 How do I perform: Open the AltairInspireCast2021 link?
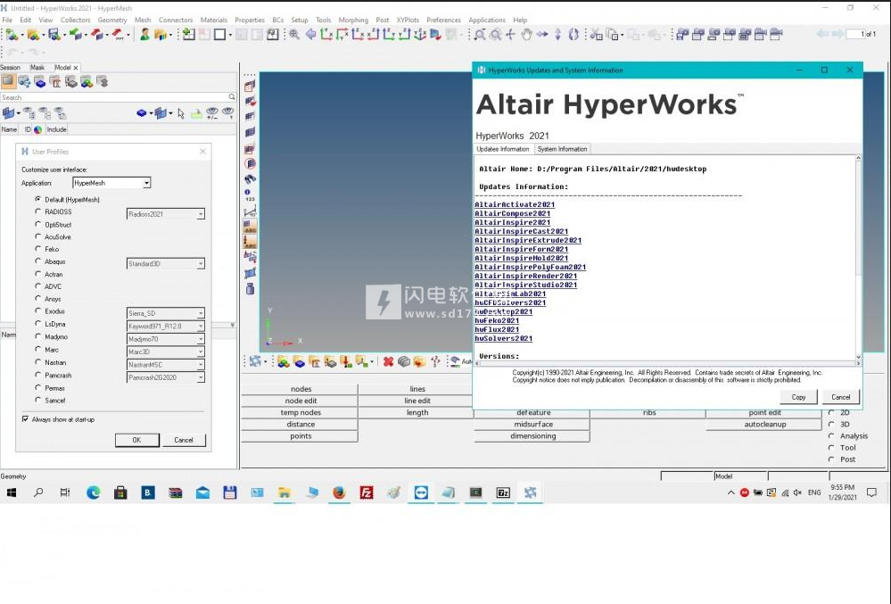tap(521, 231)
